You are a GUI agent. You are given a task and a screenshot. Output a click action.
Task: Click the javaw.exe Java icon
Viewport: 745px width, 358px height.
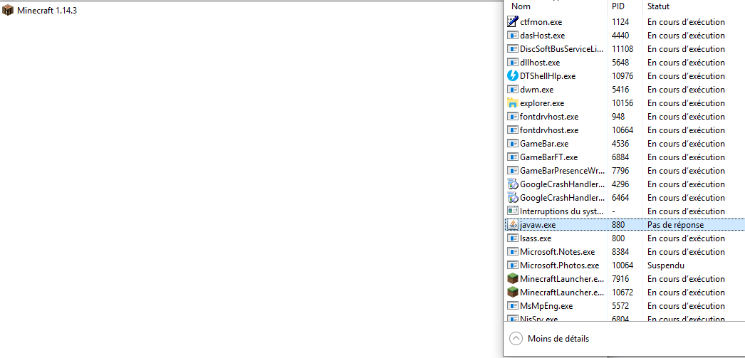(x=512, y=225)
